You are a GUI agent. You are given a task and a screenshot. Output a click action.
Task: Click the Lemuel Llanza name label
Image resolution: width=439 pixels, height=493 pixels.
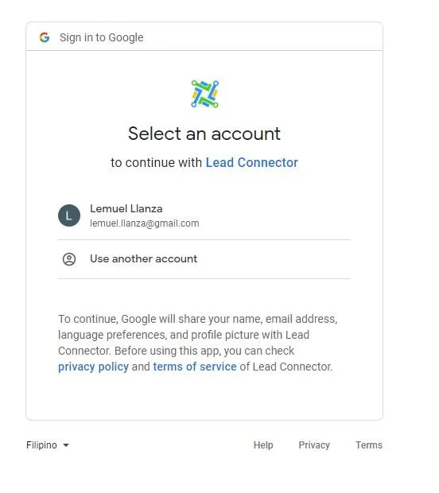tap(126, 208)
